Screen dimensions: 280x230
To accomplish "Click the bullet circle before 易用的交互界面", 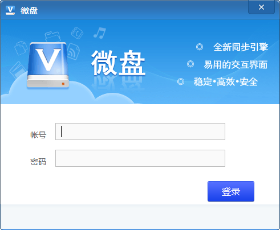I will tap(190, 64).
